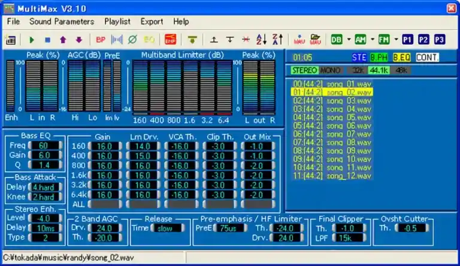The width and height of the screenshot is (460, 266).
Task: Select song_05.wav in the playlist
Action: pyautogui.click(x=332, y=117)
